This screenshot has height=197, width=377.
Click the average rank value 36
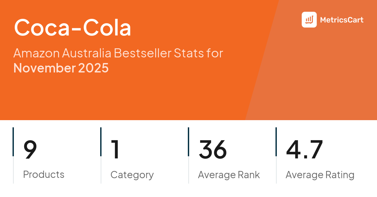(x=212, y=150)
